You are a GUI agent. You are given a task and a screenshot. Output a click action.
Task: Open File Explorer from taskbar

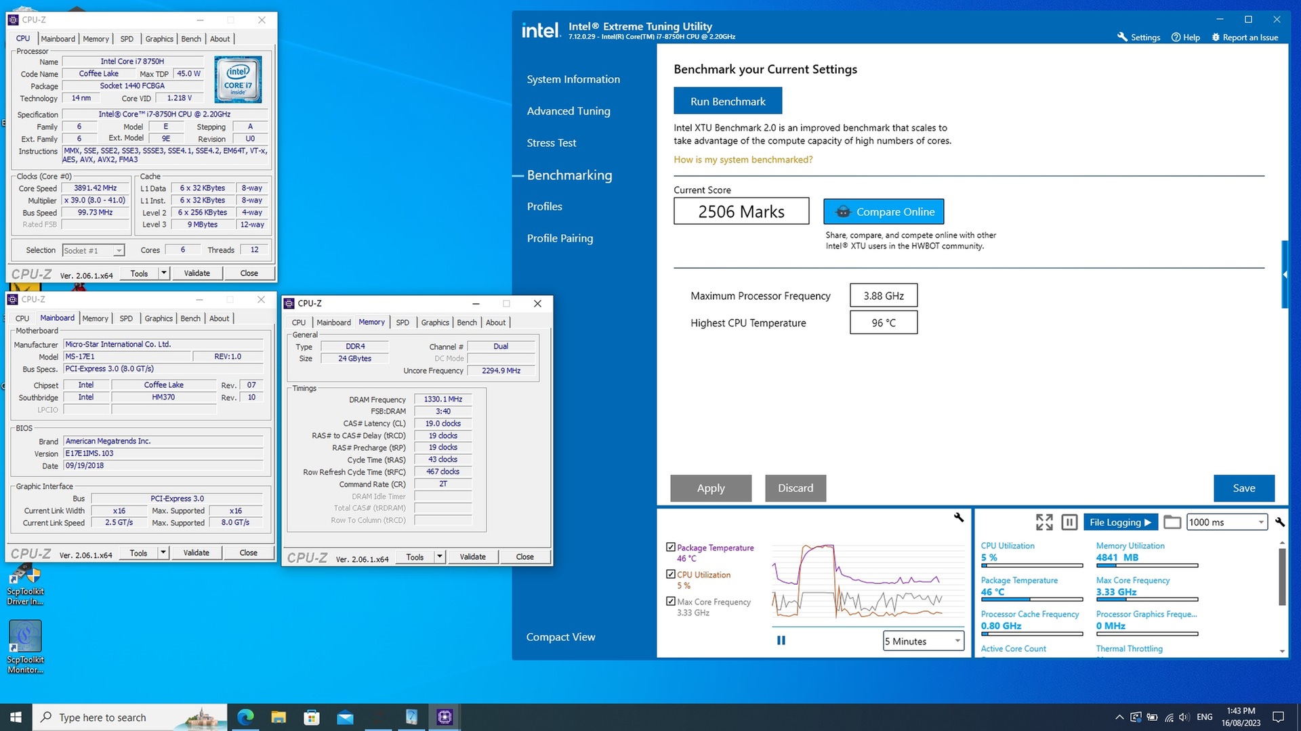pos(278,717)
